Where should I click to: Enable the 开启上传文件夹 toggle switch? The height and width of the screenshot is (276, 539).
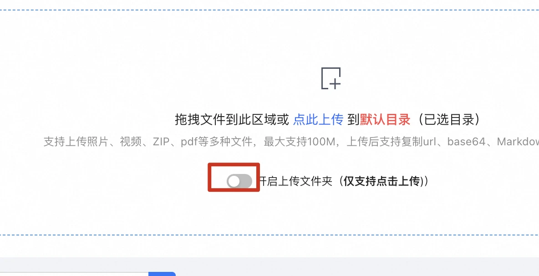[x=239, y=181]
